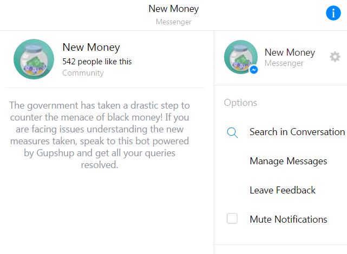Click the Options section heading
The image size is (347, 254).
click(240, 103)
